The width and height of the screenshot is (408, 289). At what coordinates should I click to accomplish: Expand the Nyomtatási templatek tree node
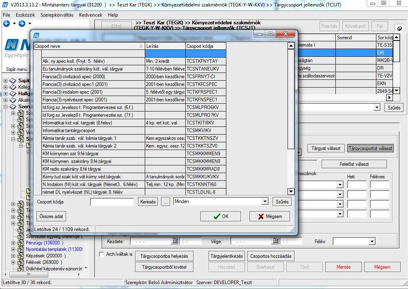pyautogui.click(x=13, y=249)
